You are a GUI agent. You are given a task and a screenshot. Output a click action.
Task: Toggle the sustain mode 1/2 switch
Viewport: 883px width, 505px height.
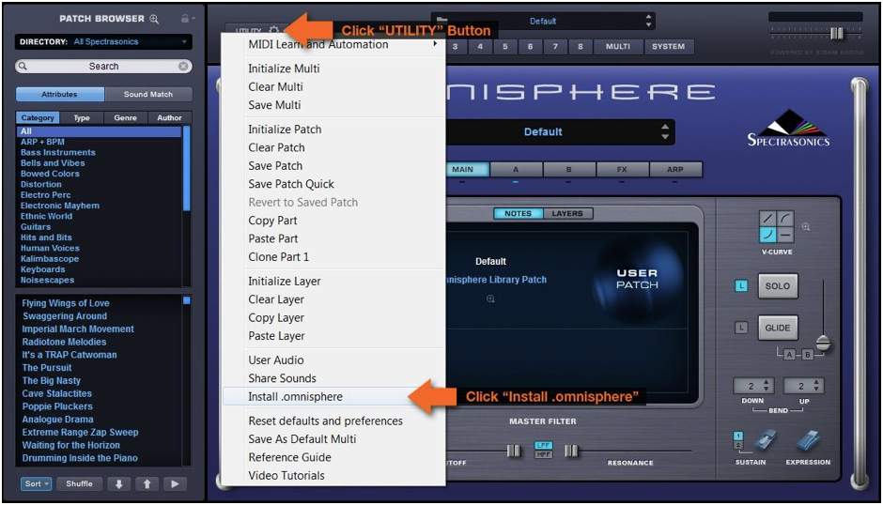tap(738, 440)
